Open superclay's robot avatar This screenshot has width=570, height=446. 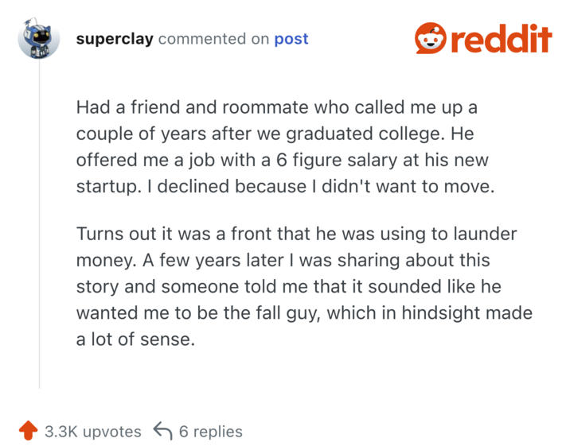39,40
